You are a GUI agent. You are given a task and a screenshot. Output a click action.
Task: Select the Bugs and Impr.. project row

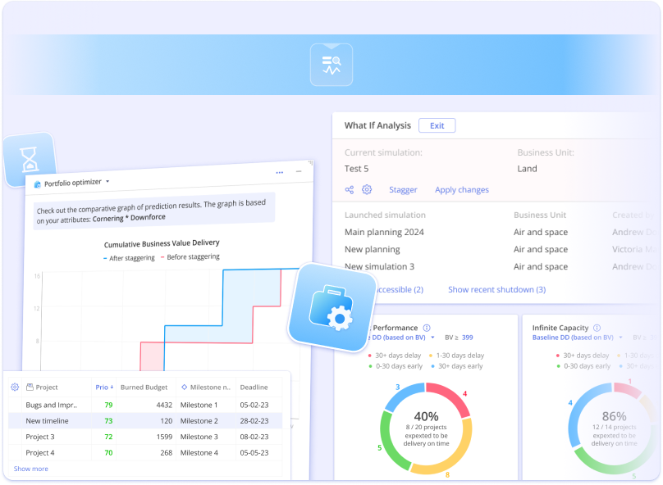click(x=145, y=405)
